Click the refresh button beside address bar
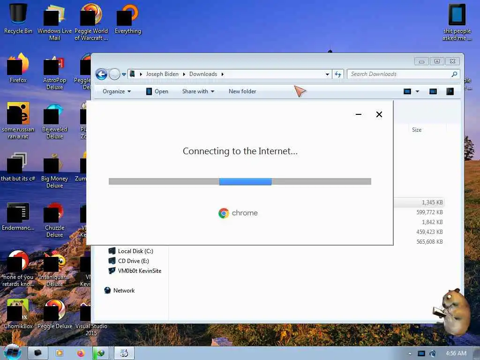The height and width of the screenshot is (360, 480). (338, 74)
